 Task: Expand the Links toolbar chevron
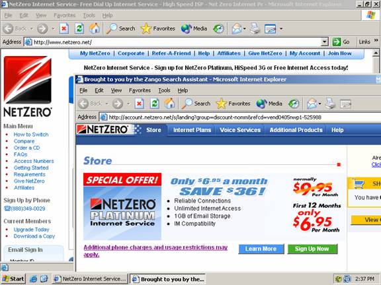coord(376,40)
